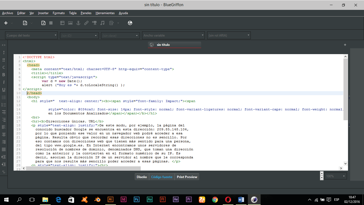This screenshot has width=364, height=205.
Task: Expand the 'Ancho variable' font dropdown
Action: (x=173, y=35)
